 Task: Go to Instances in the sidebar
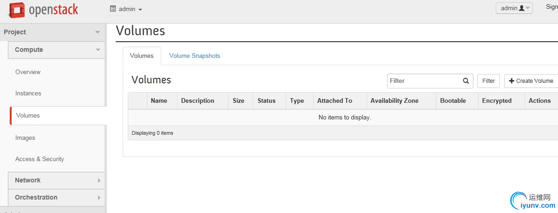coord(28,94)
